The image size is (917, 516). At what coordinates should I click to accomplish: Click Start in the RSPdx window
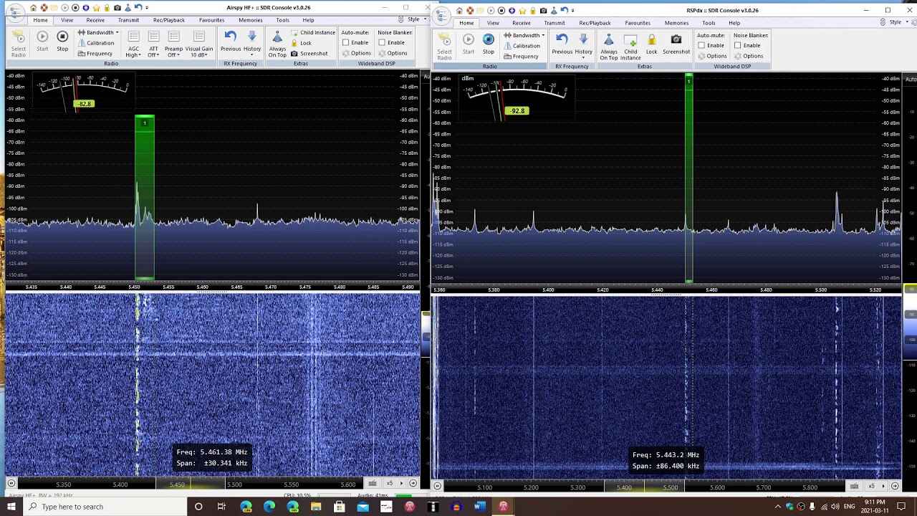(x=468, y=44)
